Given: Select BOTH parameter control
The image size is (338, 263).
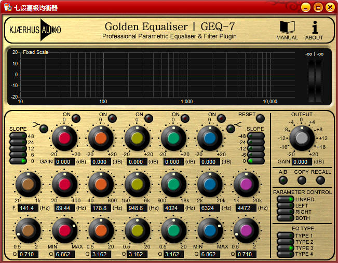Looking at the screenshot, I should tap(286, 218).
